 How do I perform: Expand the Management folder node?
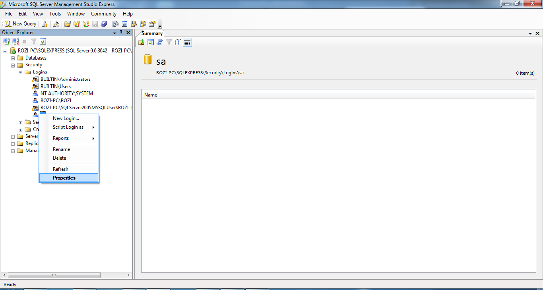click(13, 151)
